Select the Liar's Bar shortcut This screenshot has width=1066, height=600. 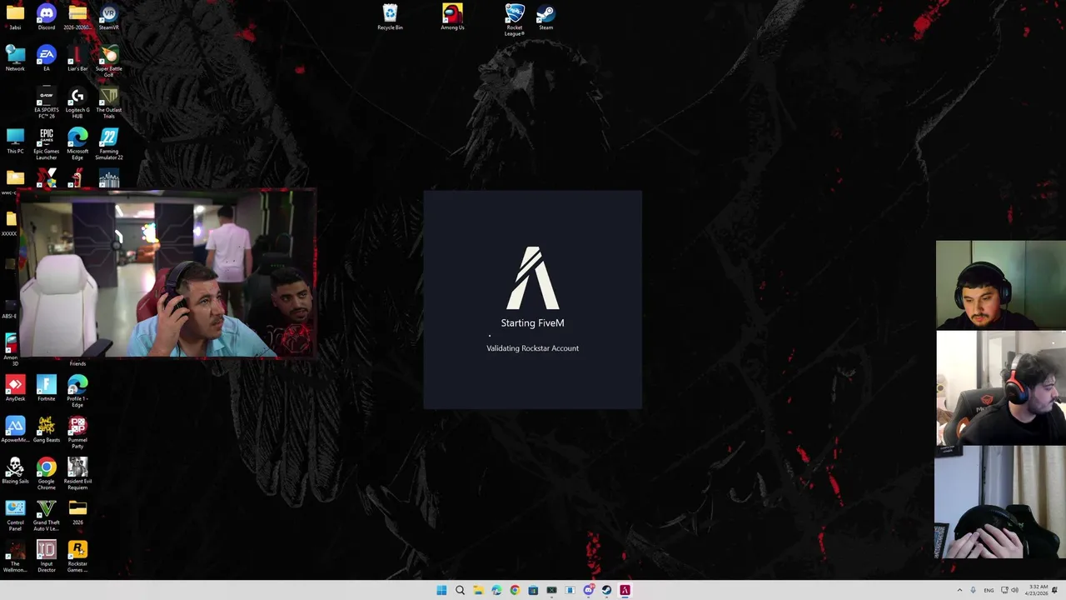point(77,58)
